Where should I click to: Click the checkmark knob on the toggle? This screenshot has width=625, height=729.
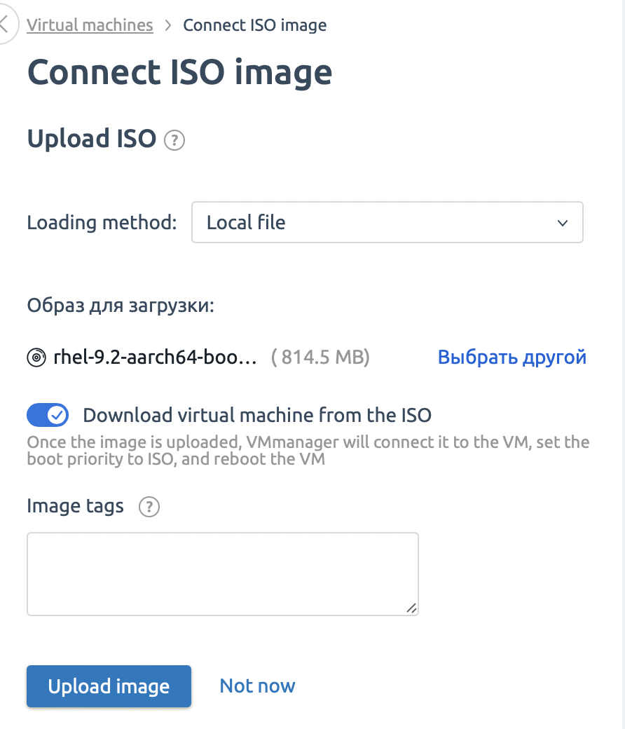pos(57,415)
